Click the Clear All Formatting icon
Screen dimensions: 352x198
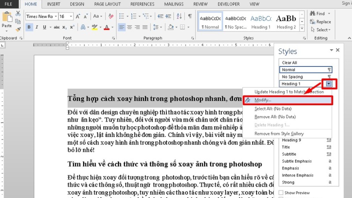[111, 16]
